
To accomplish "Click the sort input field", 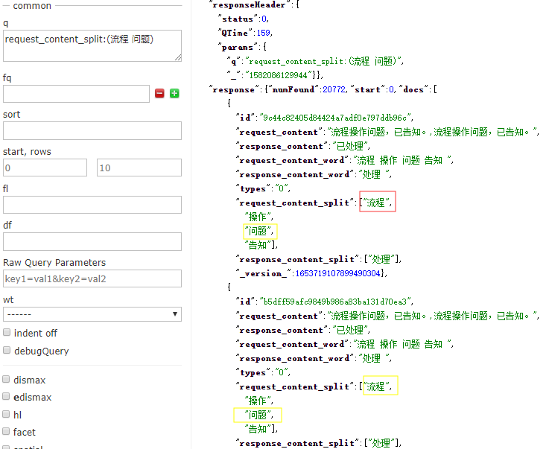I will click(92, 131).
